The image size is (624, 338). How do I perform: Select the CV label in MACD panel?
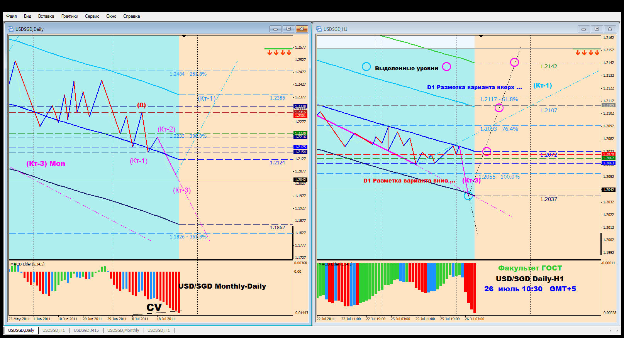(154, 308)
